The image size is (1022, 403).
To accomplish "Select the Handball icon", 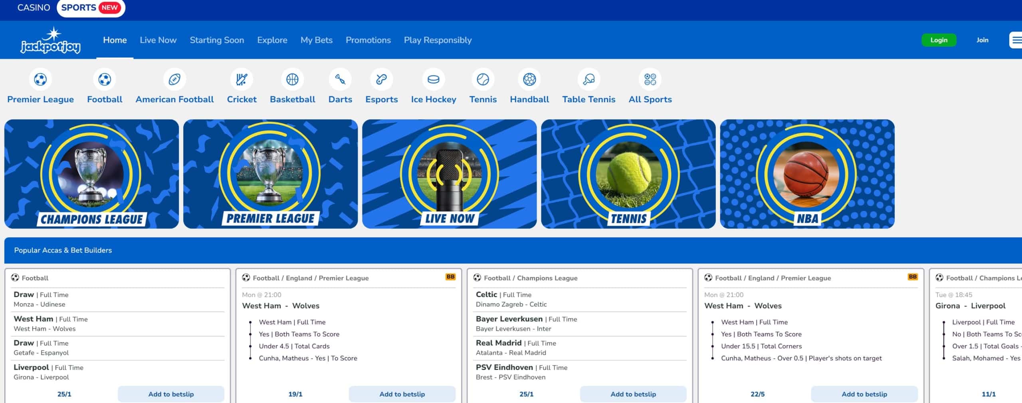I will pos(529,79).
